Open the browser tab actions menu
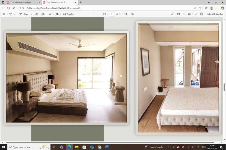Viewport: 226px width, 150px height. (x=3, y=2)
